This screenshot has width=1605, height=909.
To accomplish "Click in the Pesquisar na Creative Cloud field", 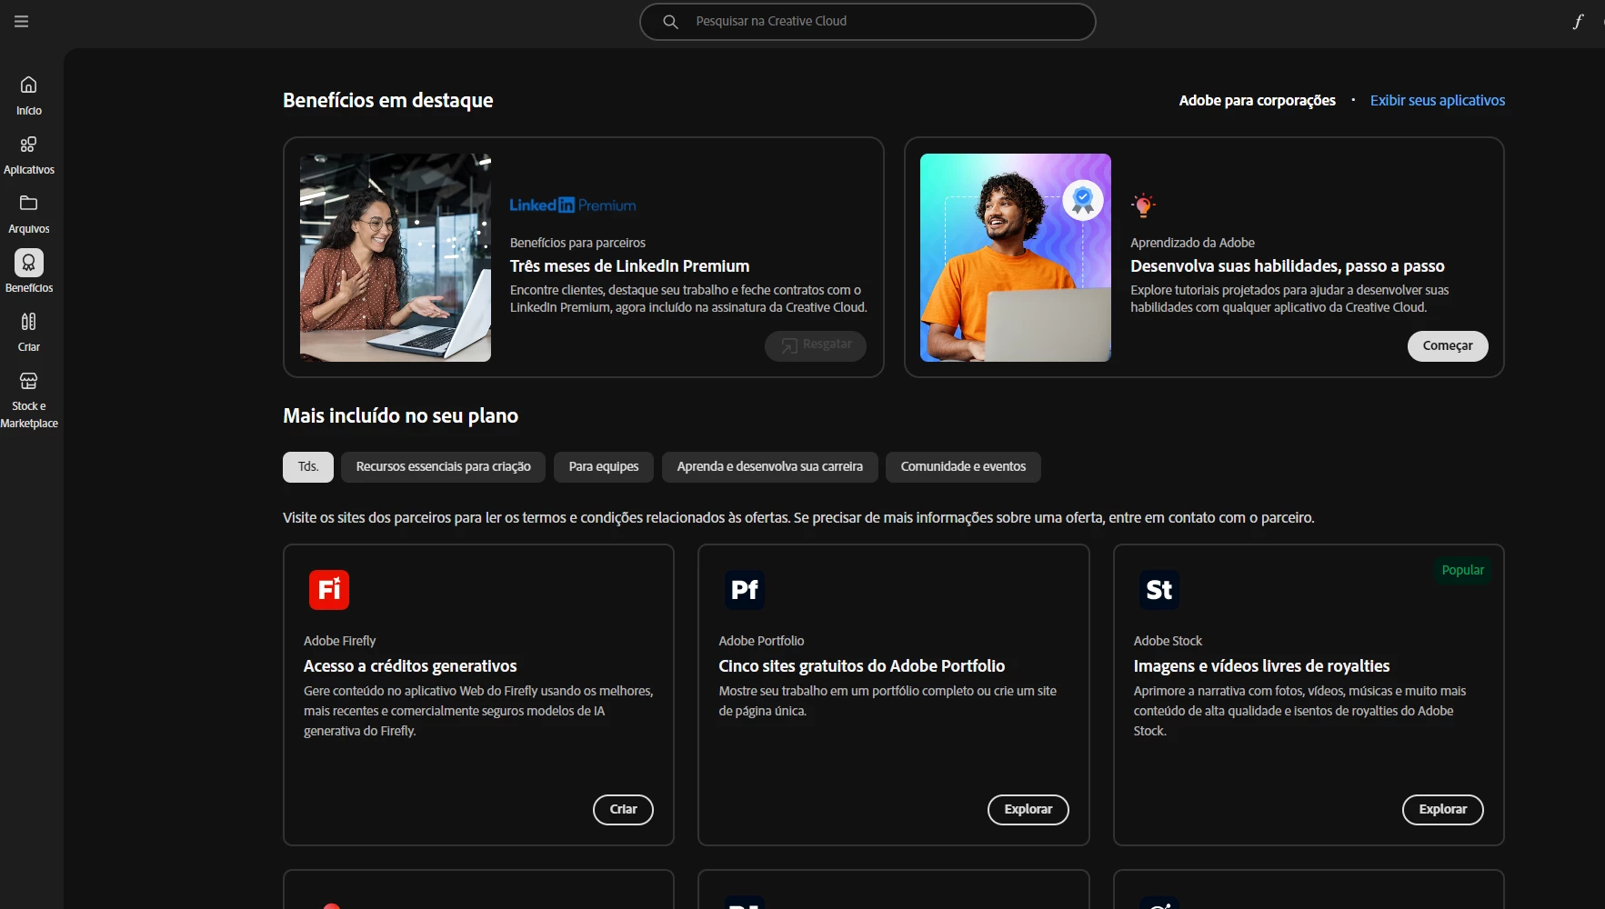I will pyautogui.click(x=868, y=22).
